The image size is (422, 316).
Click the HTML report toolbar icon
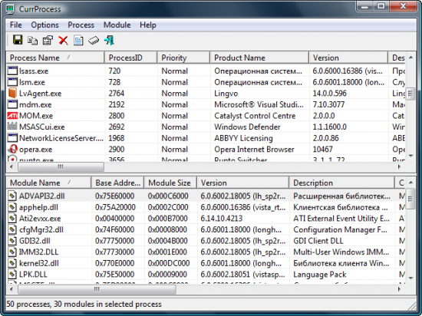pyautogui.click(x=78, y=41)
